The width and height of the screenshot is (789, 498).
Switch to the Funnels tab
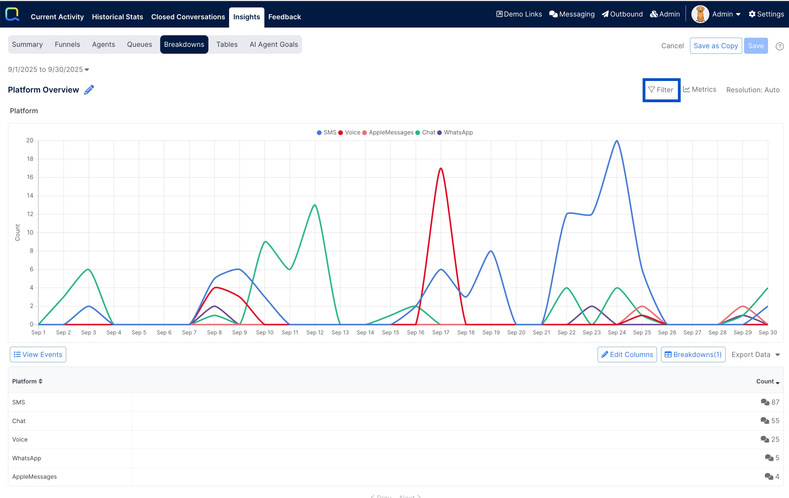coord(67,45)
